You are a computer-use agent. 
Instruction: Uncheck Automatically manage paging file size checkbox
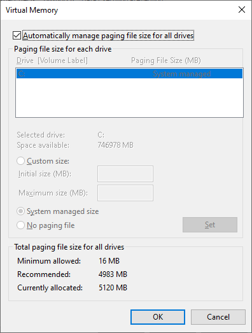pyautogui.click(x=17, y=36)
